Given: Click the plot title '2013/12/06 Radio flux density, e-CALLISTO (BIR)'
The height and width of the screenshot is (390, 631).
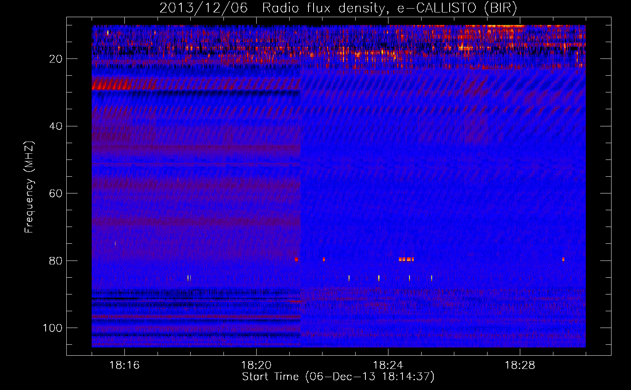Looking at the screenshot, I should (x=338, y=8).
